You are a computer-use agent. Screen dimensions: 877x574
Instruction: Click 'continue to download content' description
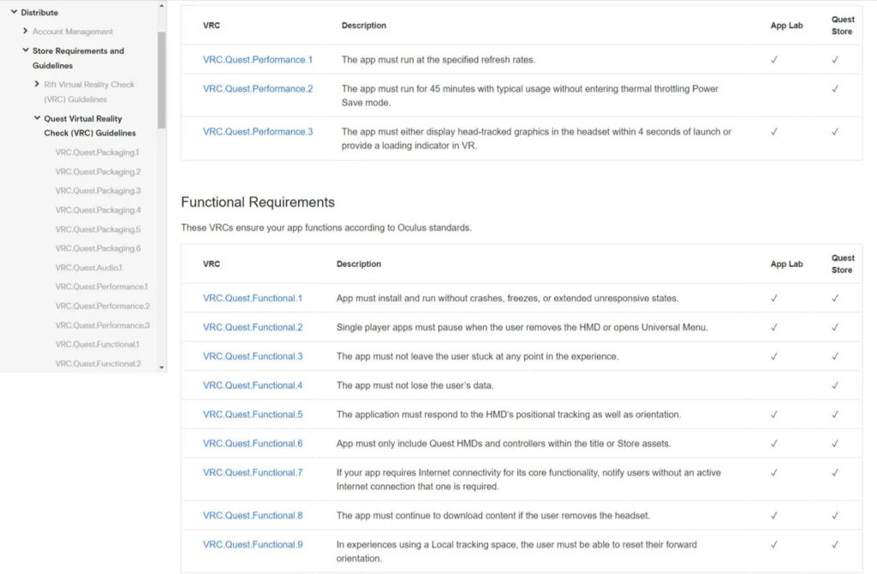[492, 515]
